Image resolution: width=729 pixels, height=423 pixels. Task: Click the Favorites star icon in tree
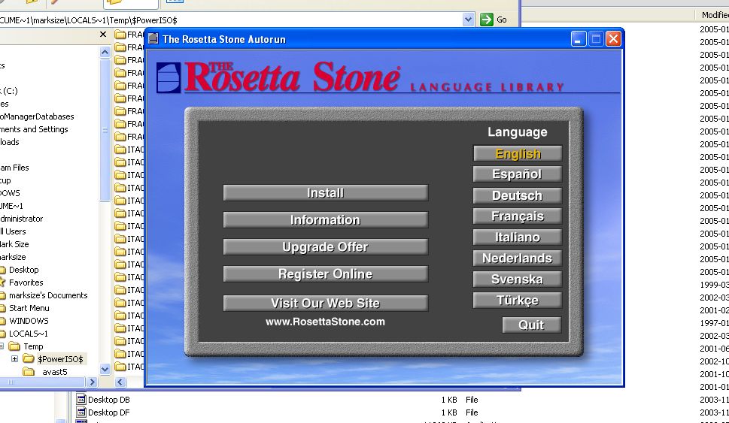(x=2, y=283)
